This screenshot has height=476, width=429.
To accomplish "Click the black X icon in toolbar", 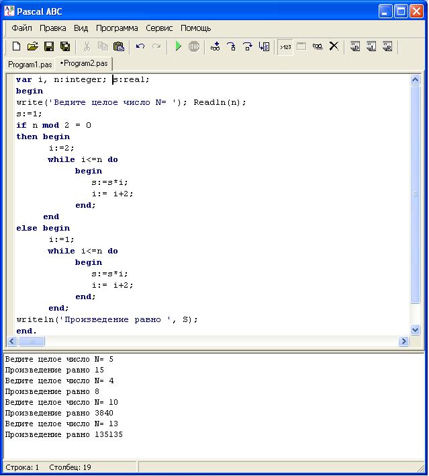I will point(334,46).
